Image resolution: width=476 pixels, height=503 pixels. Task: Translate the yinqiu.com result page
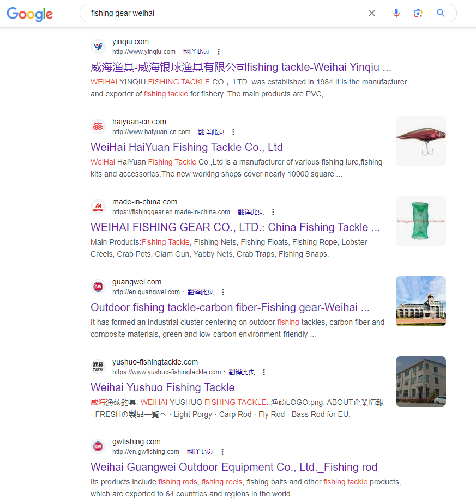point(196,52)
